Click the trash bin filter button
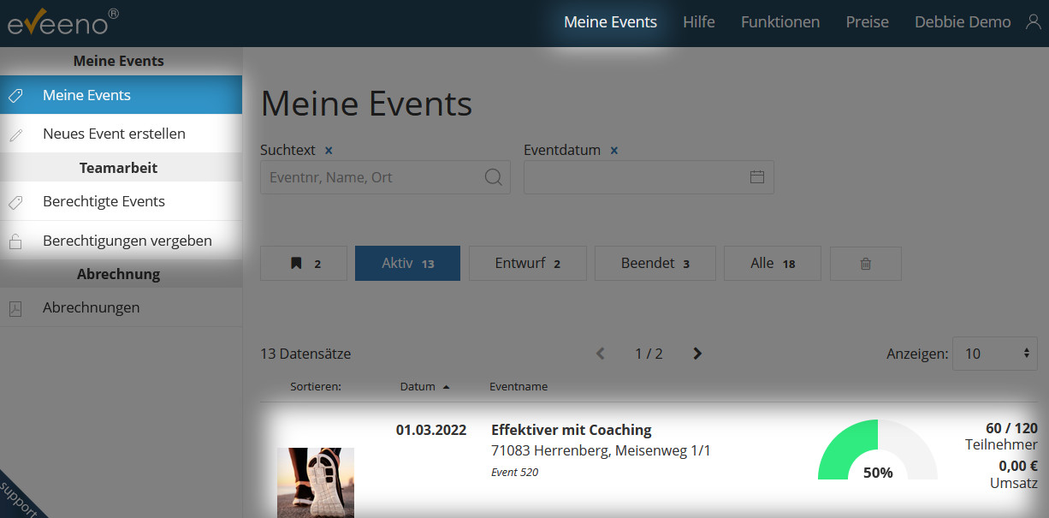This screenshot has width=1049, height=518. 865,264
